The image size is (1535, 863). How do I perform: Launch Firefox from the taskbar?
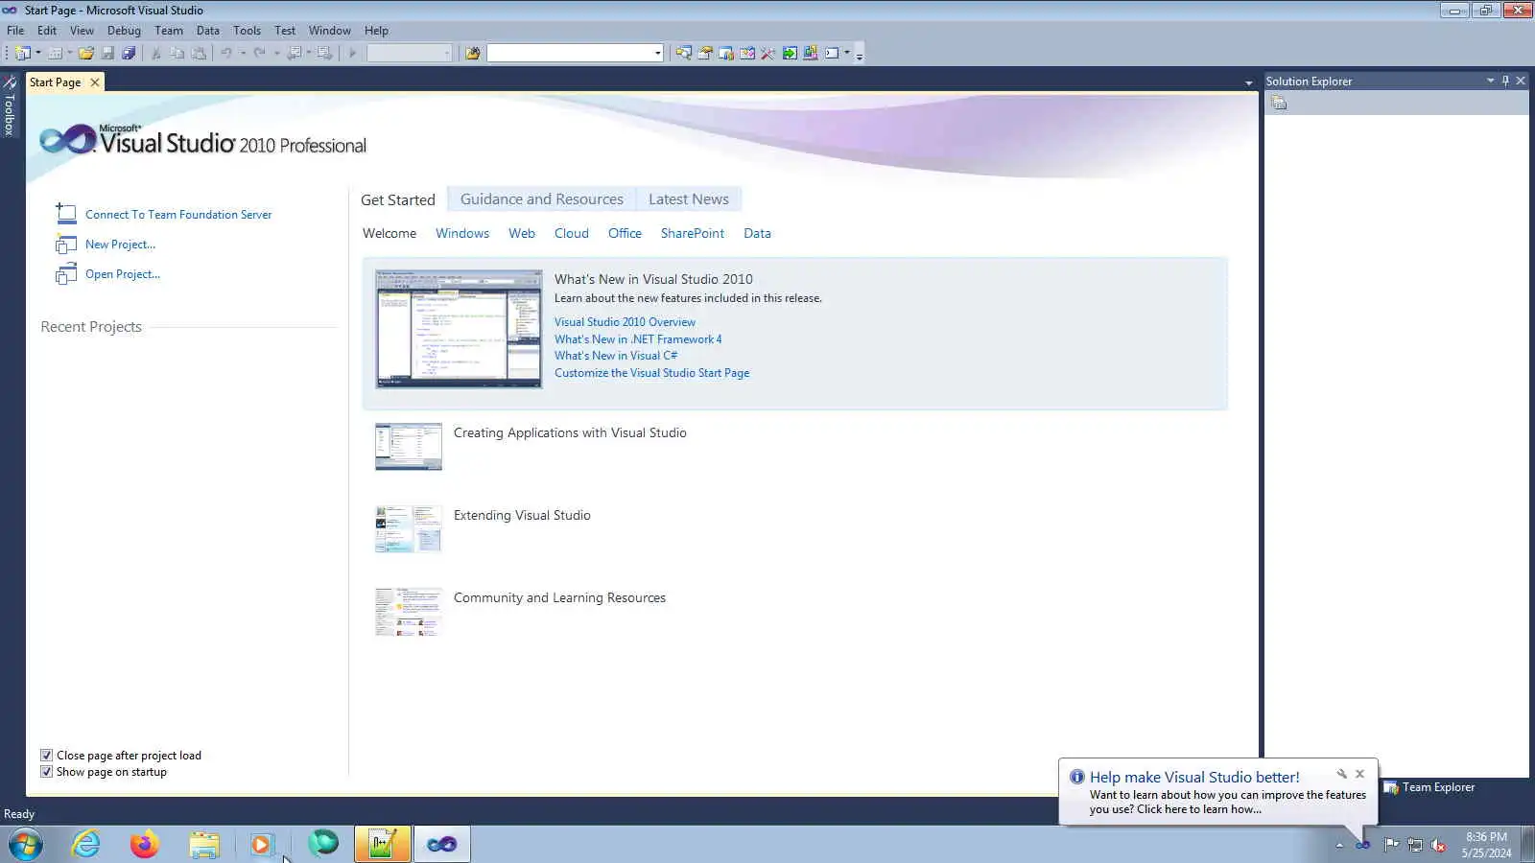[x=145, y=844]
